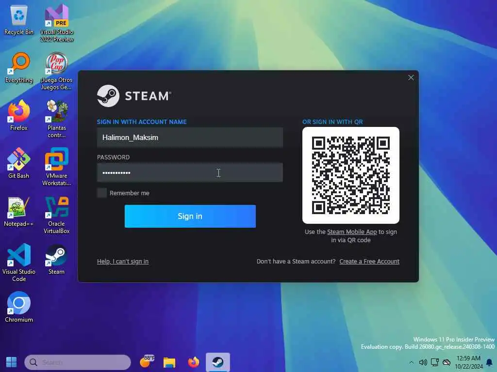Close the Steam sign-in dialog
This screenshot has height=372, width=497.
411,77
